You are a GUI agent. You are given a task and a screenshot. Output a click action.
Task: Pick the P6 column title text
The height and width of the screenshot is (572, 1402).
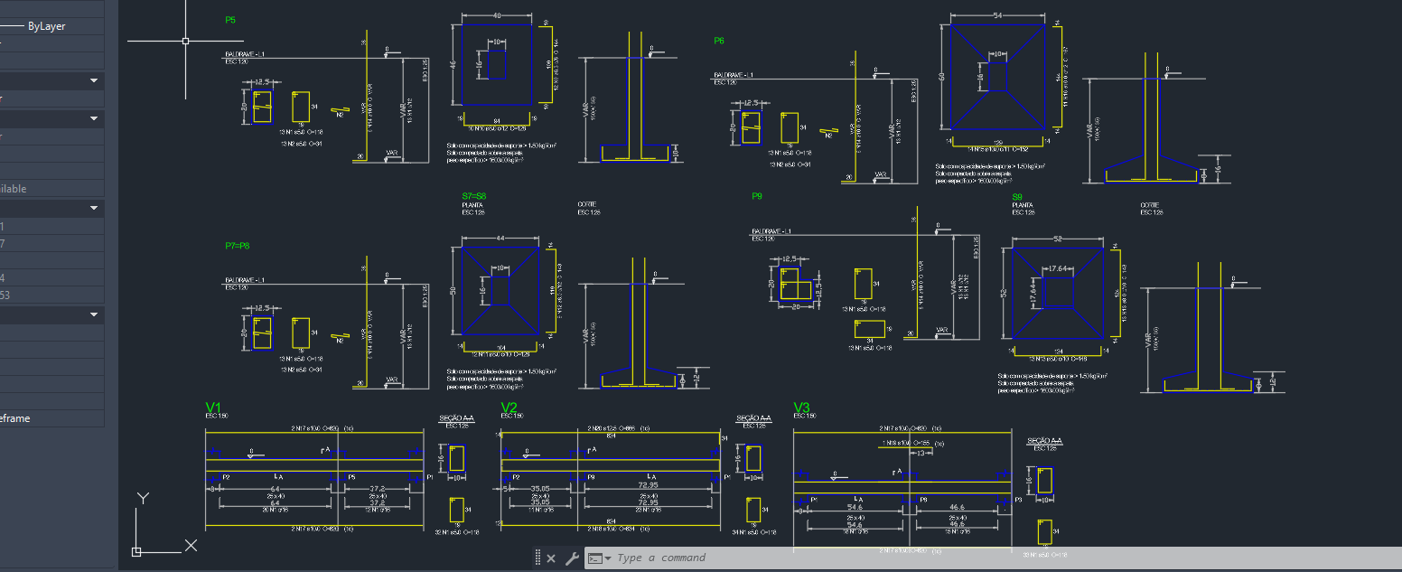click(x=719, y=41)
